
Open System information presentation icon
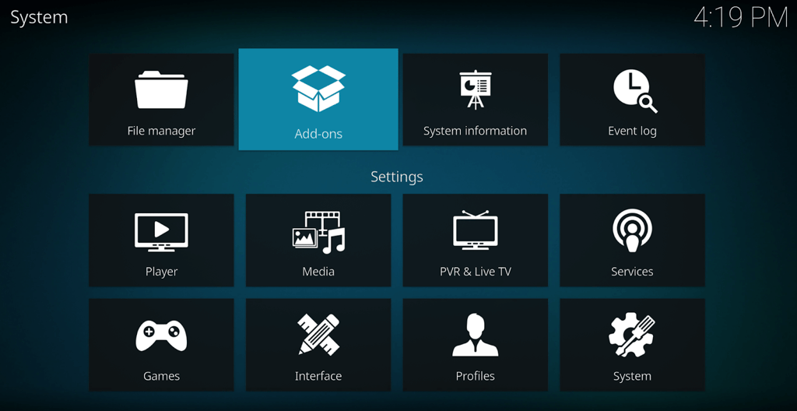click(476, 90)
